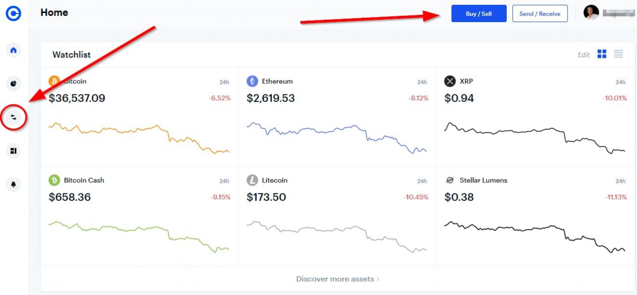
Task: Click the Coinbase logo at top left
Action: click(x=13, y=13)
